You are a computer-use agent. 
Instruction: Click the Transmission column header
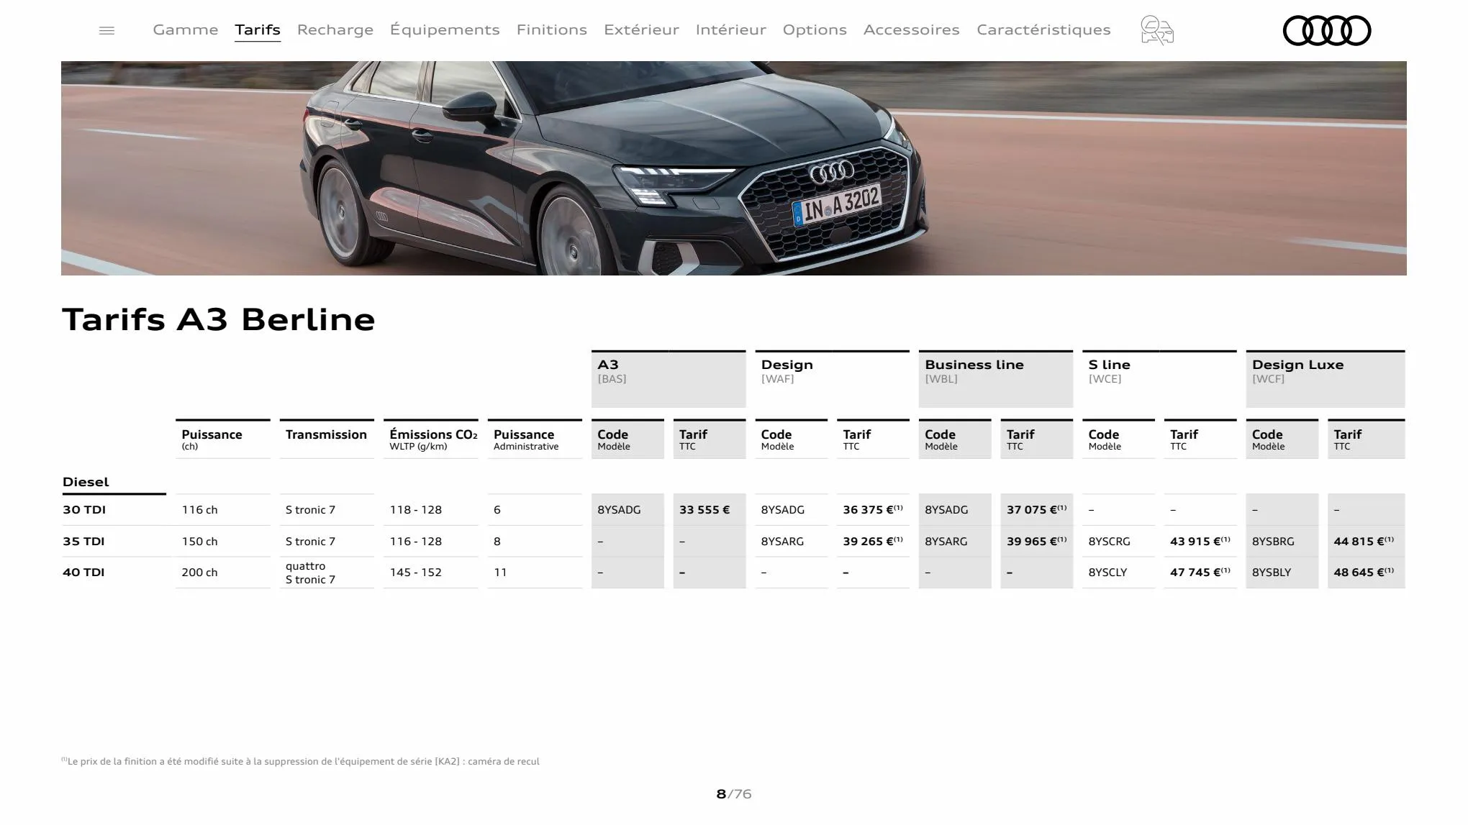pos(327,439)
